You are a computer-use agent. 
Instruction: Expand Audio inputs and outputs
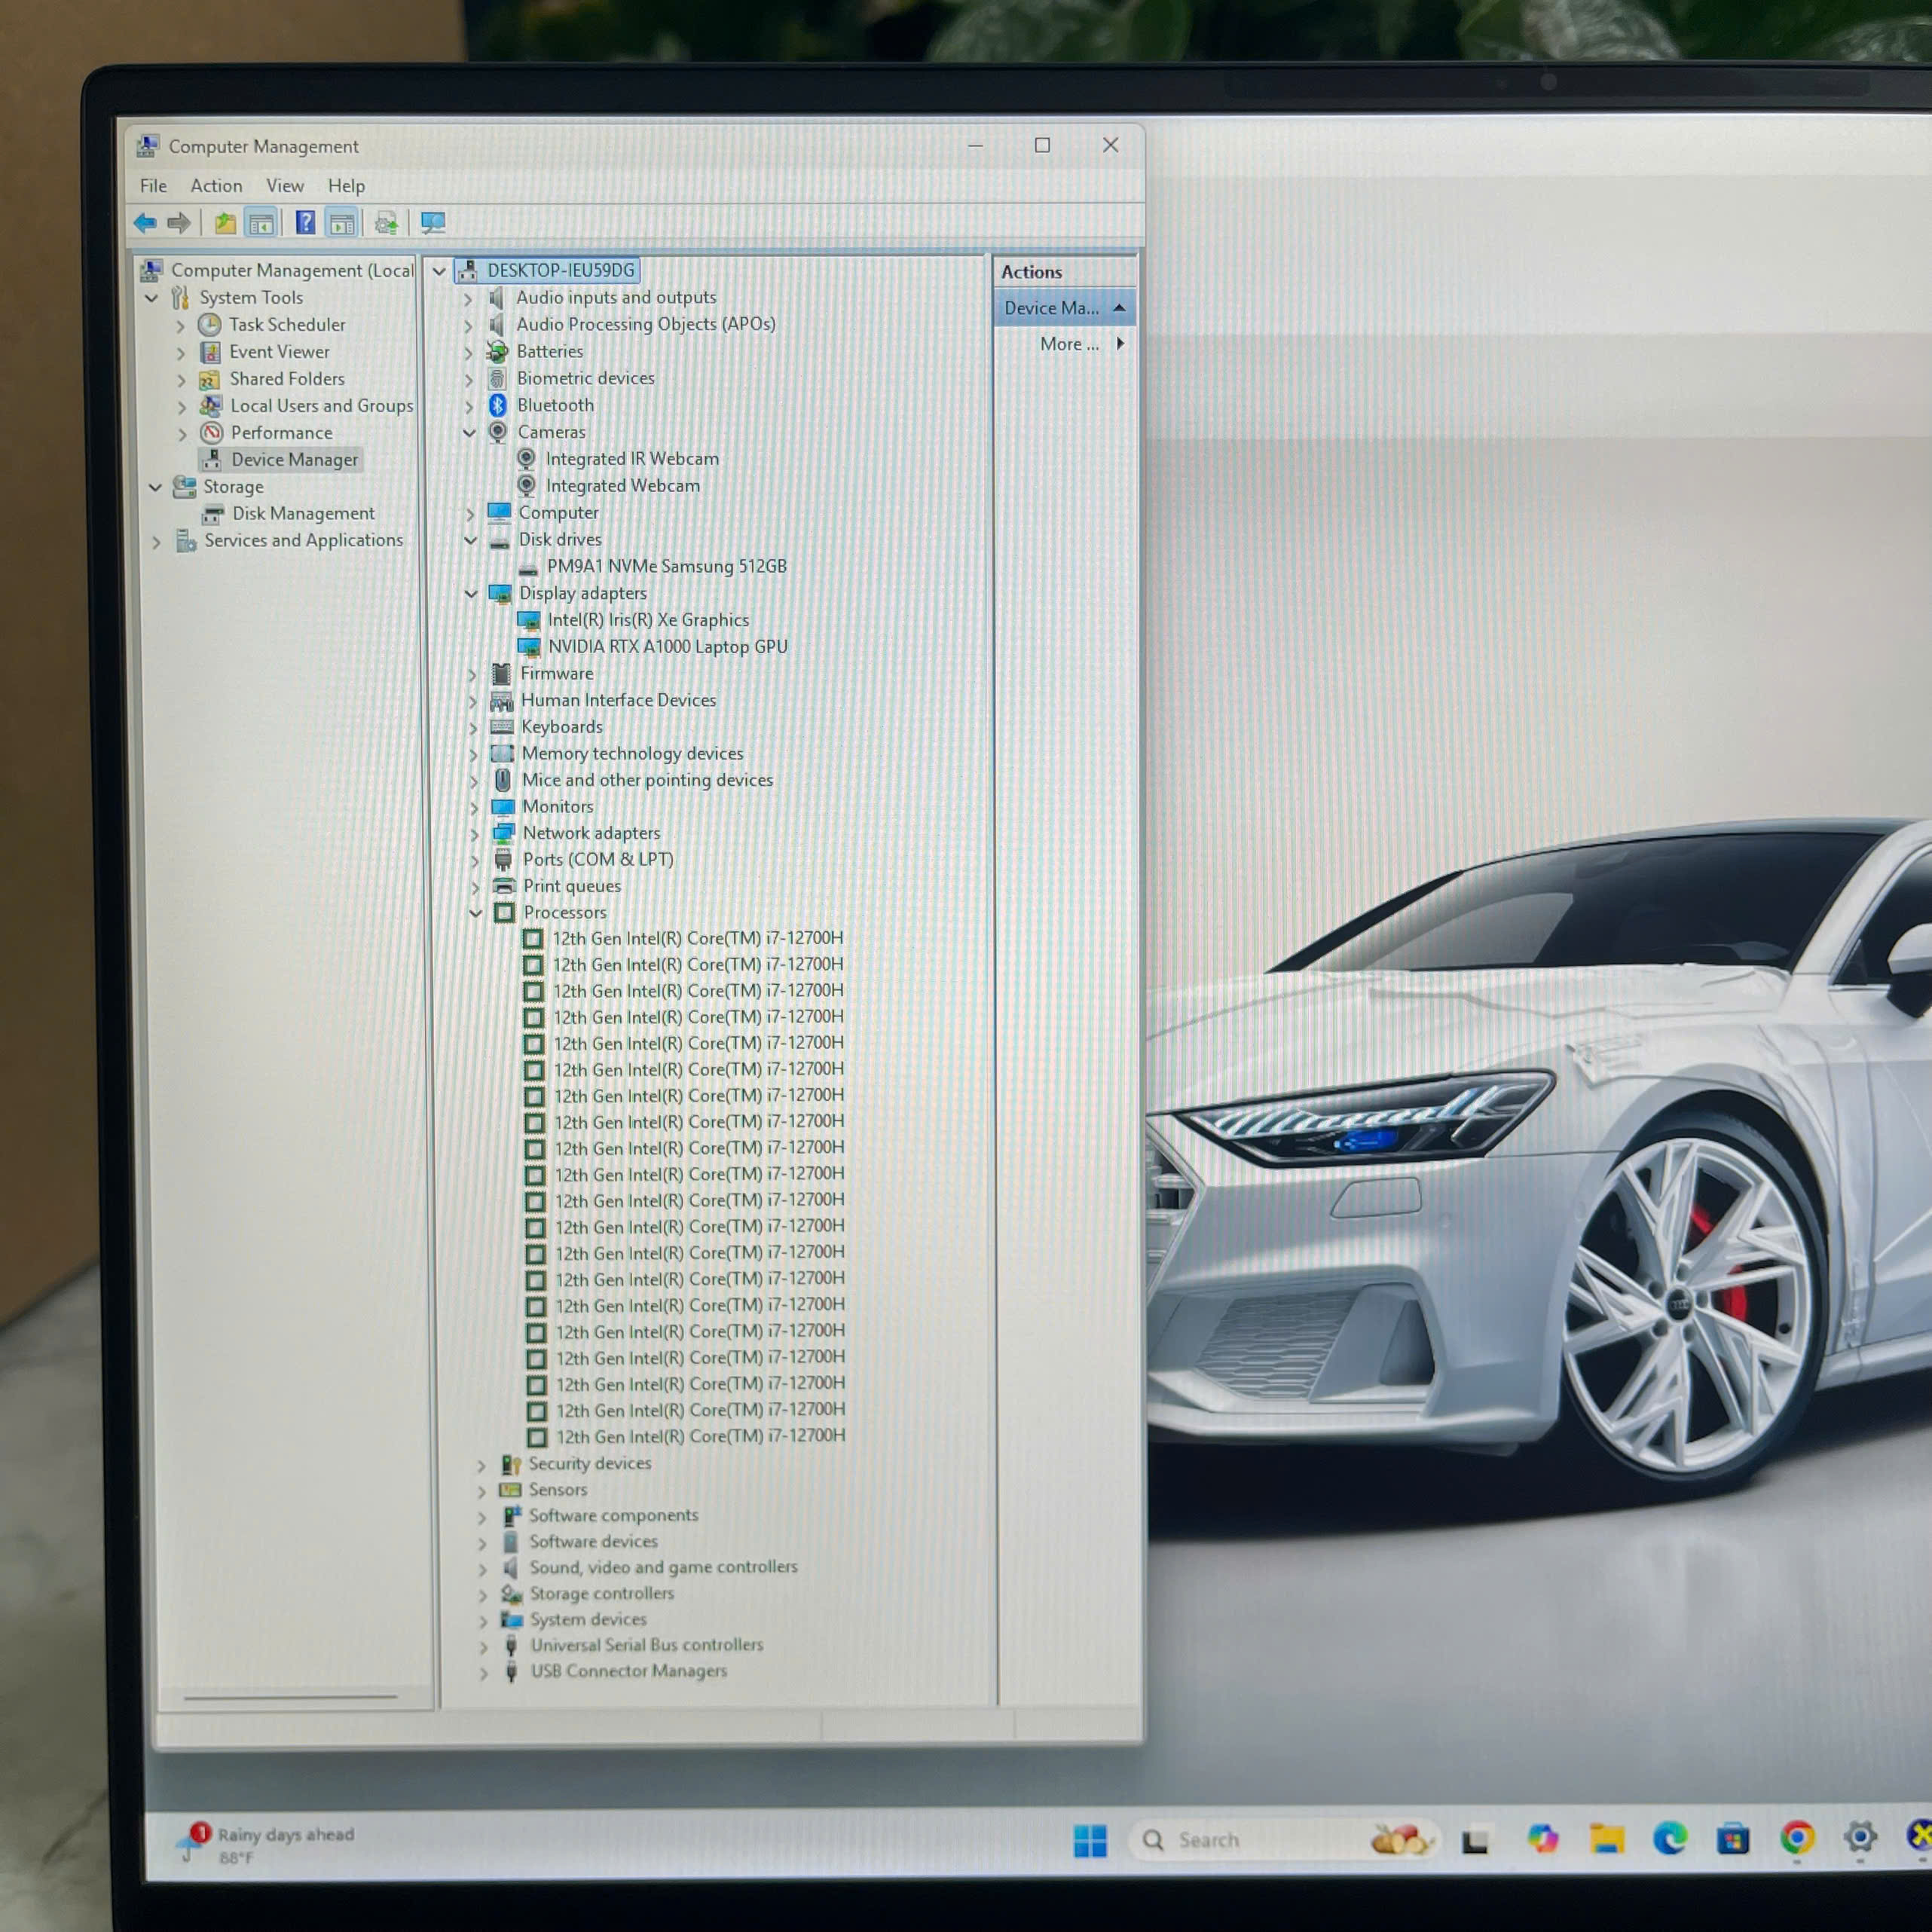(467, 298)
